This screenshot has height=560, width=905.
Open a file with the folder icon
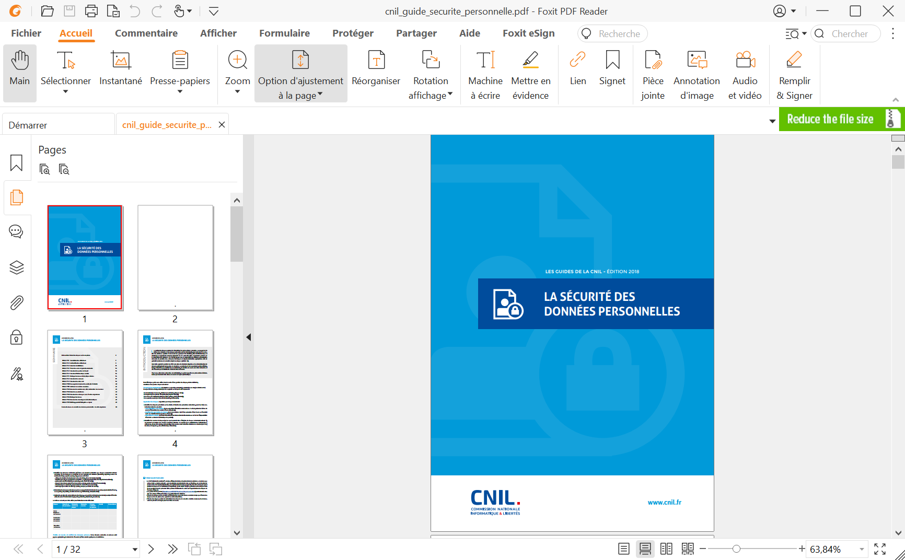(48, 11)
